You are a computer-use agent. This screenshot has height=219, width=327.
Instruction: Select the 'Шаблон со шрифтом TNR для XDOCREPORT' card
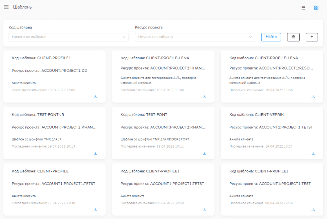coord(154,139)
